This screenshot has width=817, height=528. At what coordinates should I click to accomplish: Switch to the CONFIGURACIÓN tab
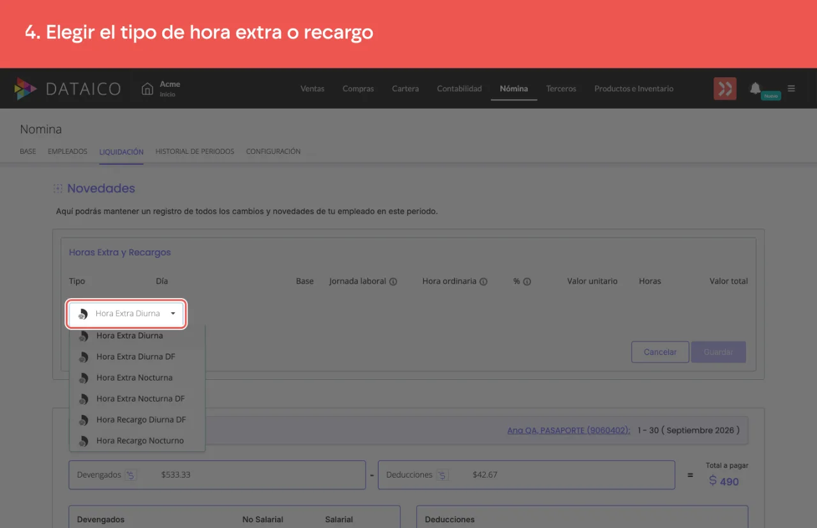273,152
